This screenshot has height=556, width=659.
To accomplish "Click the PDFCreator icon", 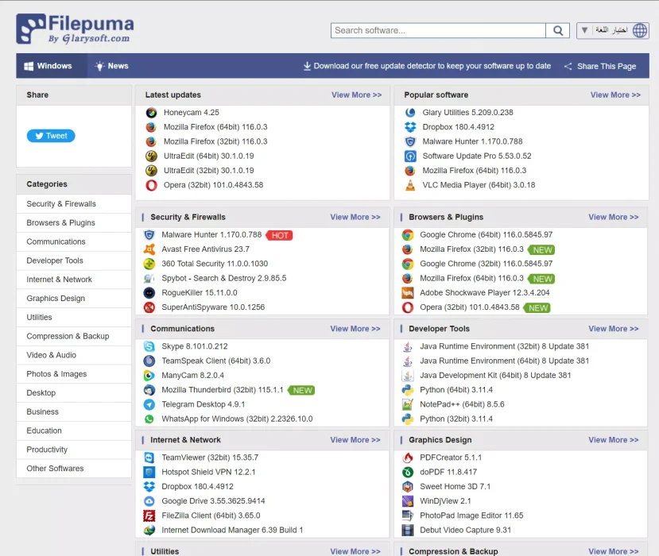I will (408, 458).
